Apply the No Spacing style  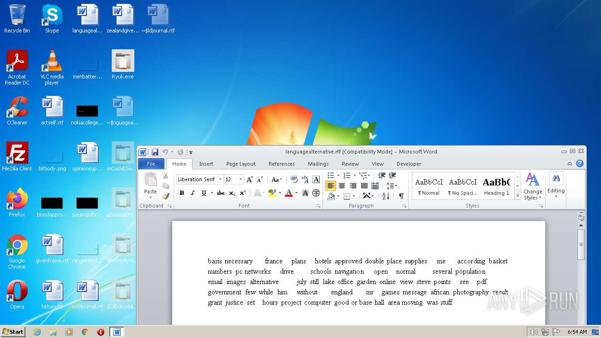click(x=462, y=186)
